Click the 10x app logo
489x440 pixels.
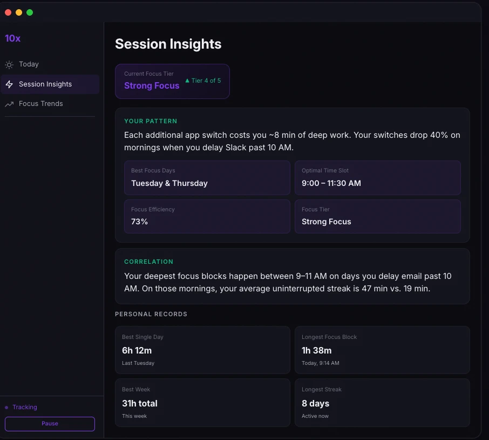coord(13,38)
